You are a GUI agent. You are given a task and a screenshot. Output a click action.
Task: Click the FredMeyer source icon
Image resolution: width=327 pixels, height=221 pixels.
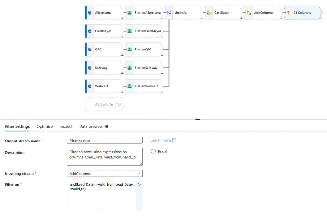coord(90,31)
